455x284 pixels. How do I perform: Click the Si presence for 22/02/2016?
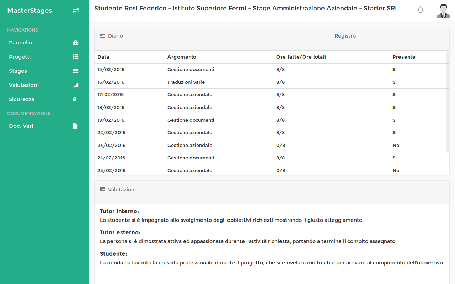395,132
